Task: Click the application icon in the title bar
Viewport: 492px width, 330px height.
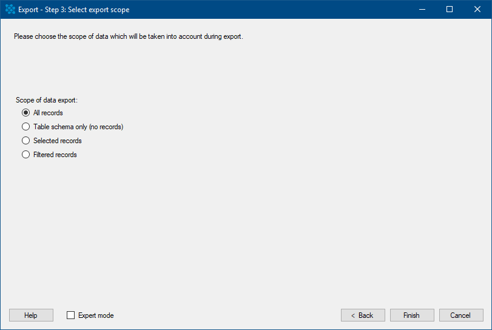Action: click(10, 10)
